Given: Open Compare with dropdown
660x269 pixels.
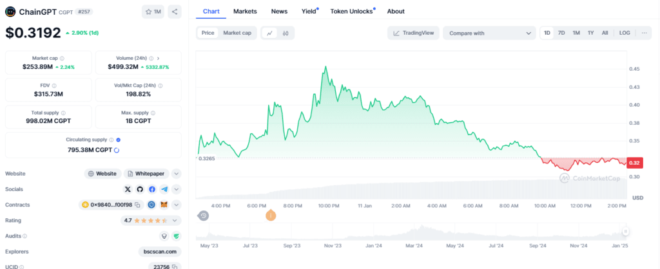Looking at the screenshot, I should 489,33.
